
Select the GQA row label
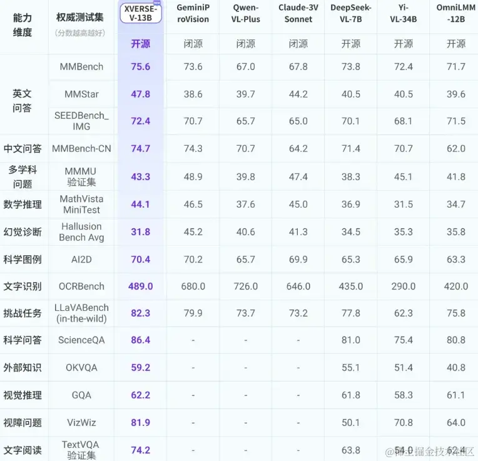pos(81,395)
